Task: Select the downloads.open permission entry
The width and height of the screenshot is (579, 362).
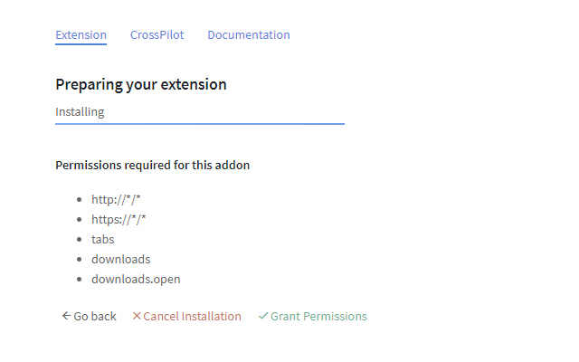Action: pyautogui.click(x=136, y=279)
